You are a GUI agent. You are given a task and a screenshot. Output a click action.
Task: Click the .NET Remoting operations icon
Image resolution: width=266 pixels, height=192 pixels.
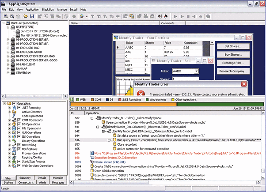pos(14,108)
